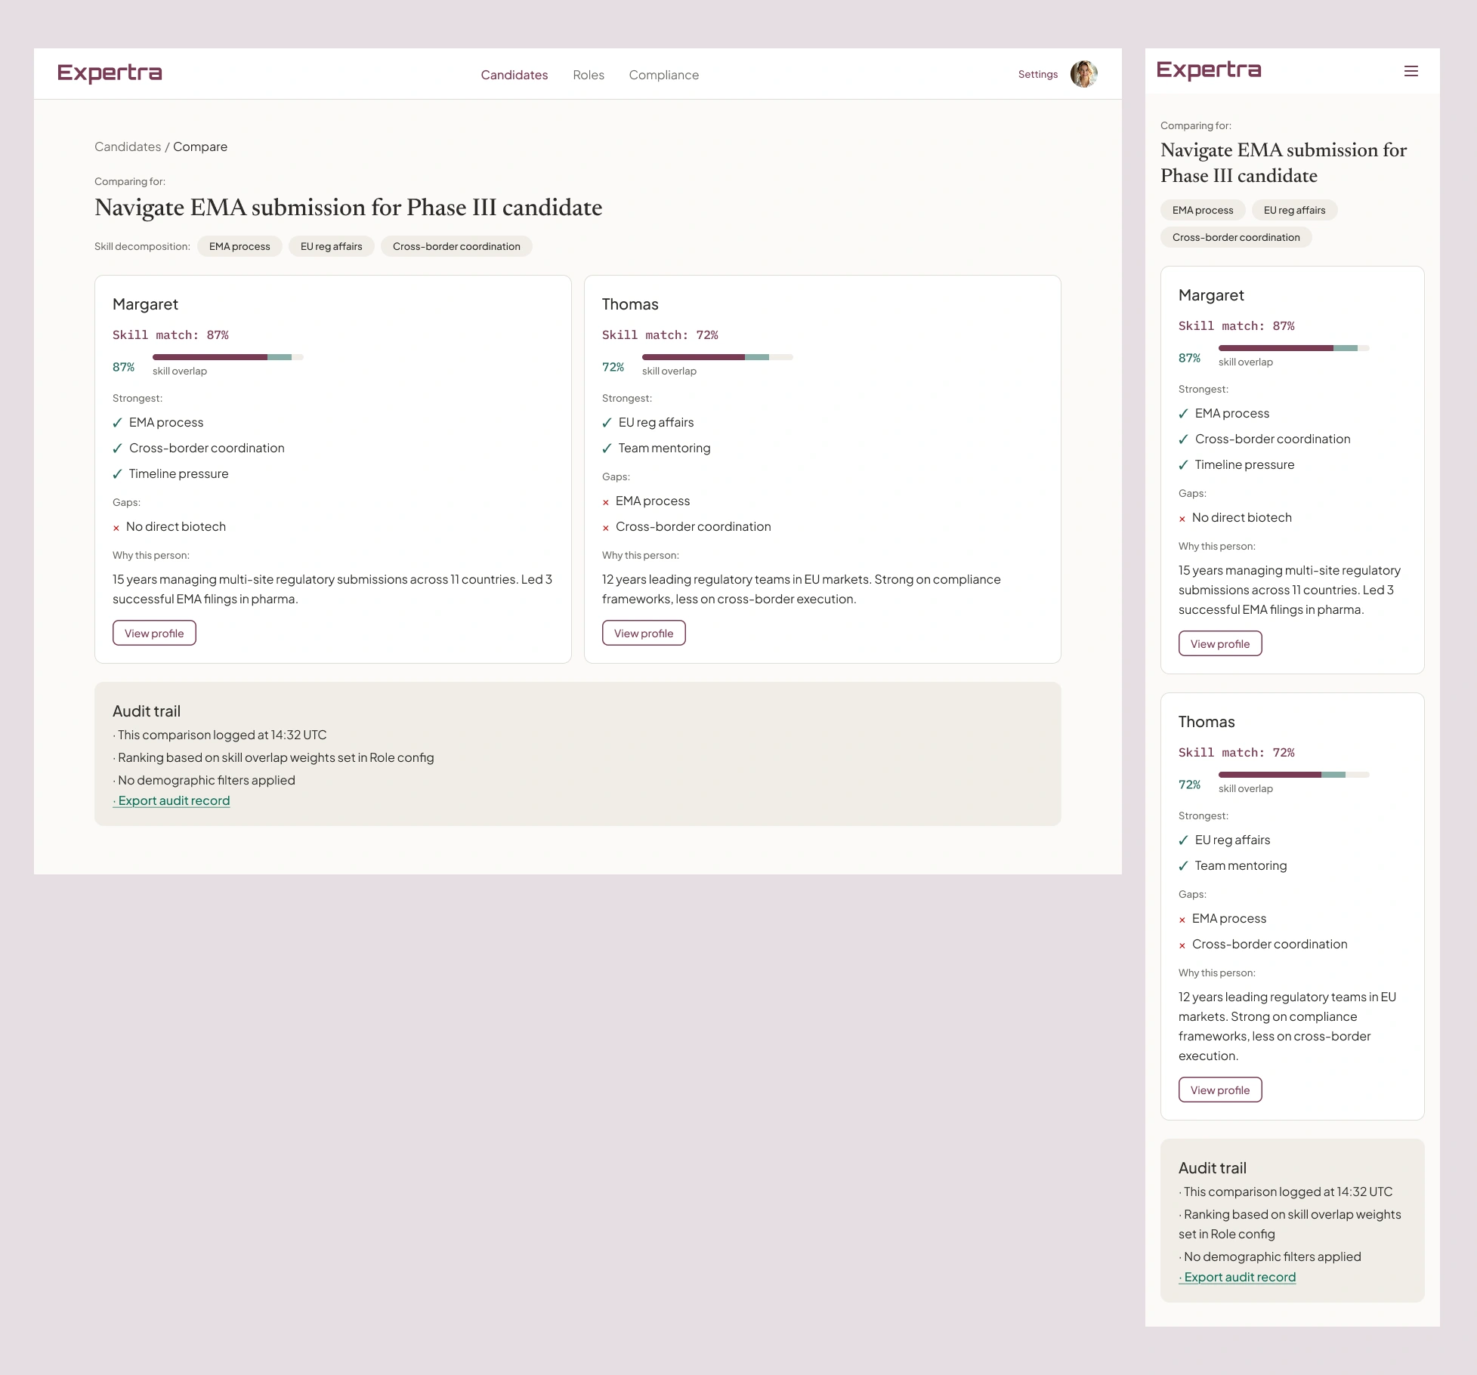Click the mobile view Expertra logo
This screenshot has width=1477, height=1375.
[1209, 70]
